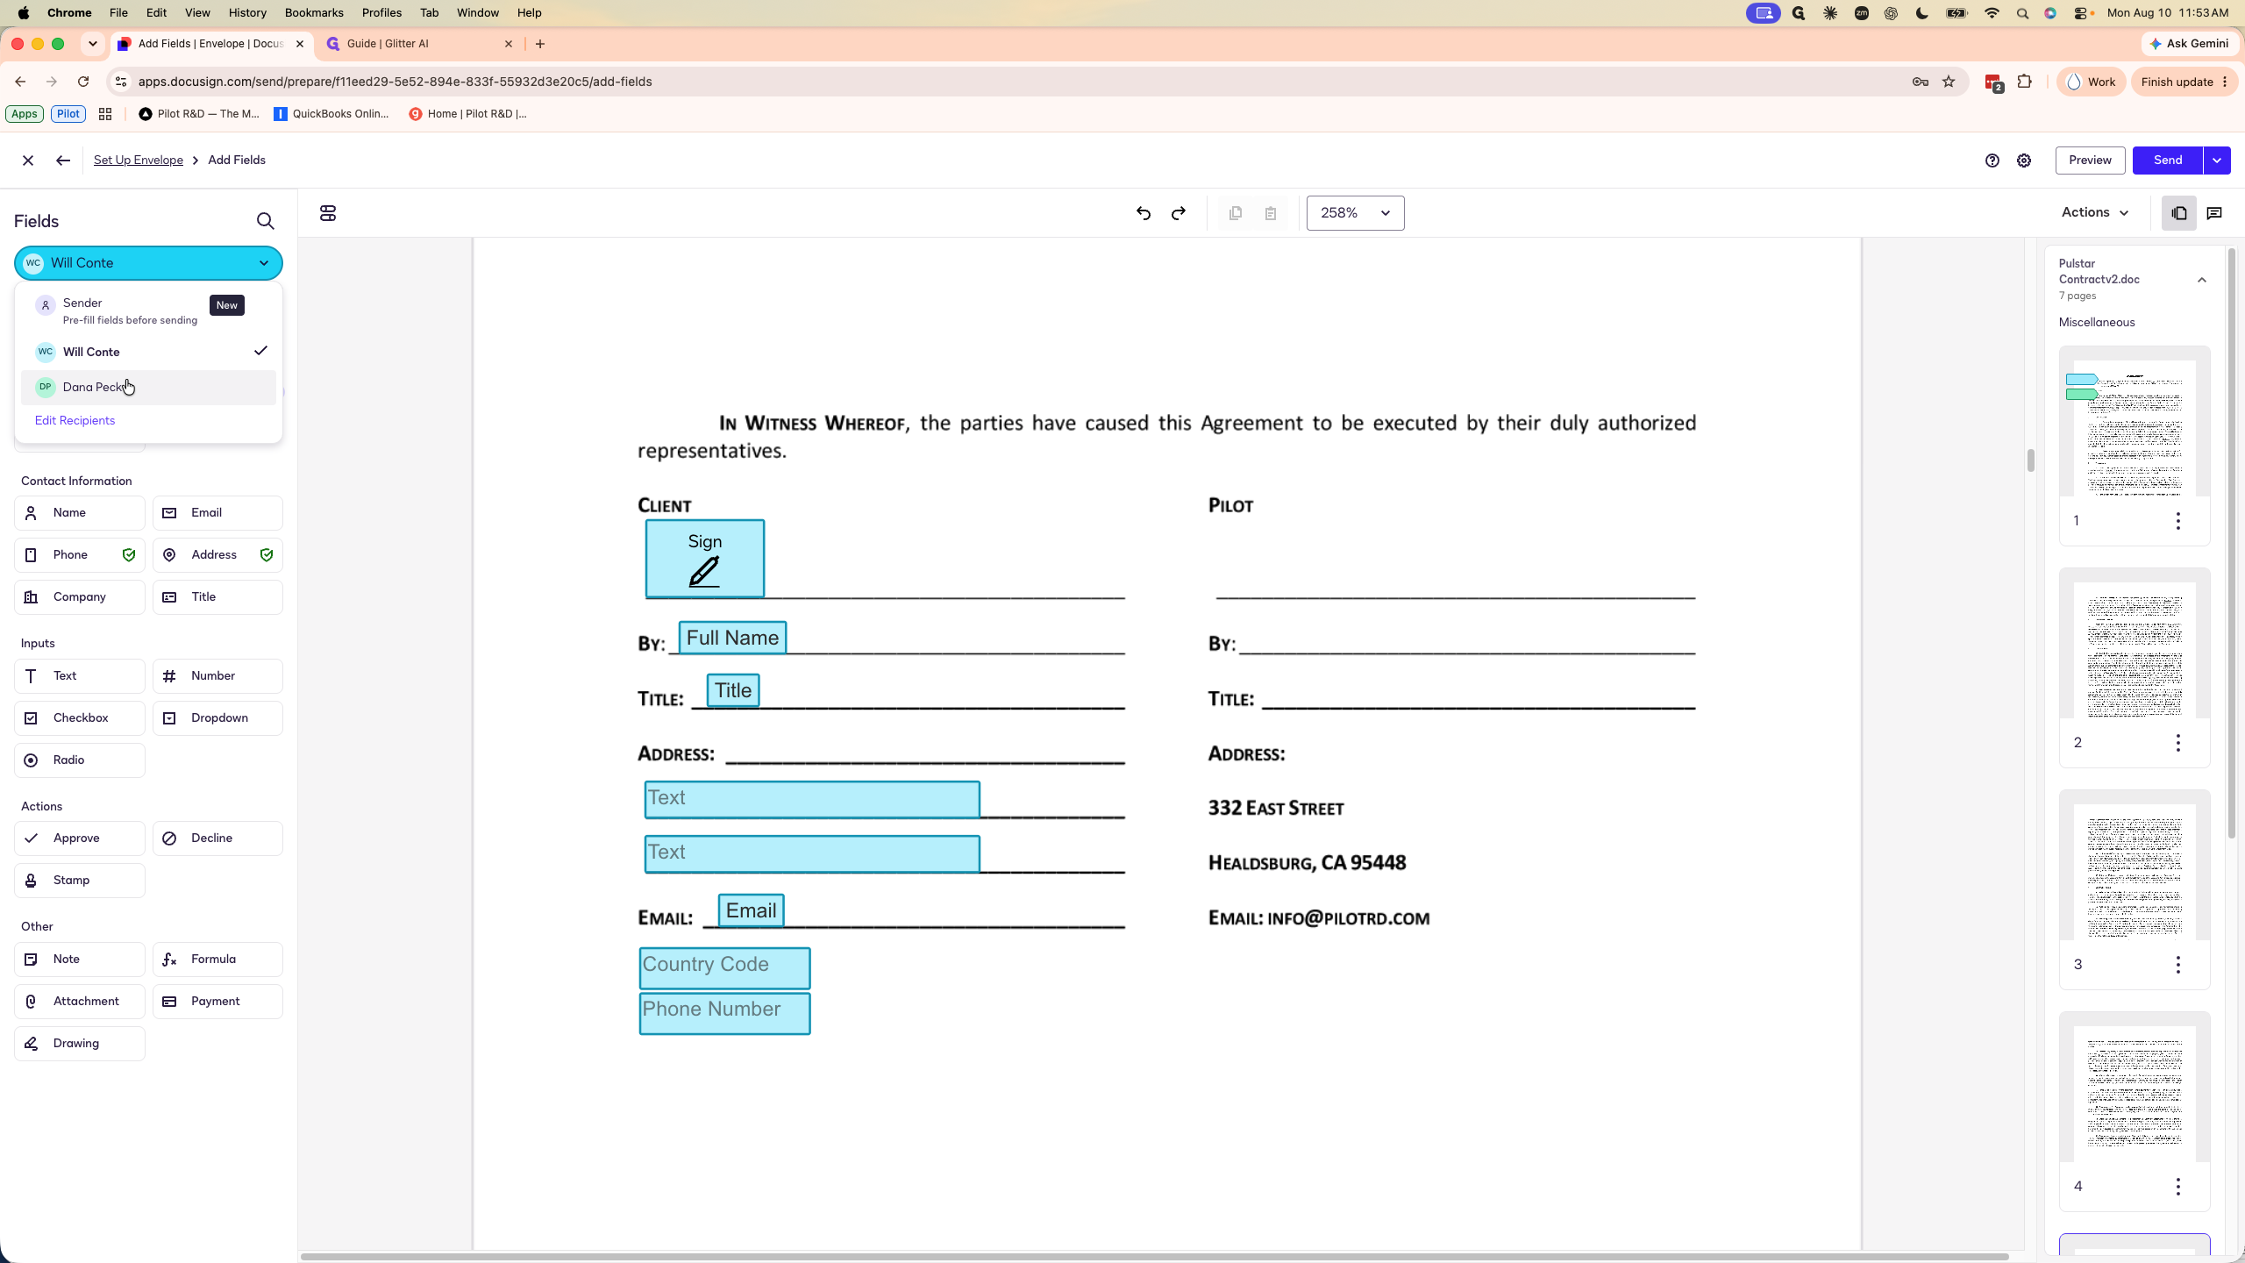Add a Stamp field

click(x=80, y=881)
